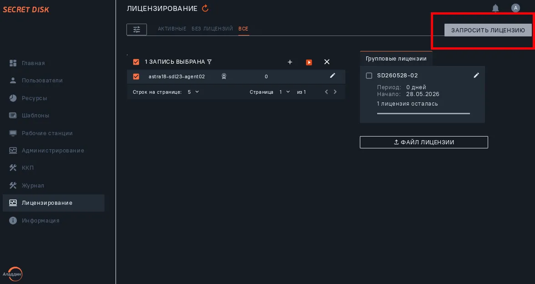Viewport: 535px width, 284px height.
Task: Click the ФАЙЛ ЛИЦЕНЗИИ upload button
Action: [x=424, y=142]
